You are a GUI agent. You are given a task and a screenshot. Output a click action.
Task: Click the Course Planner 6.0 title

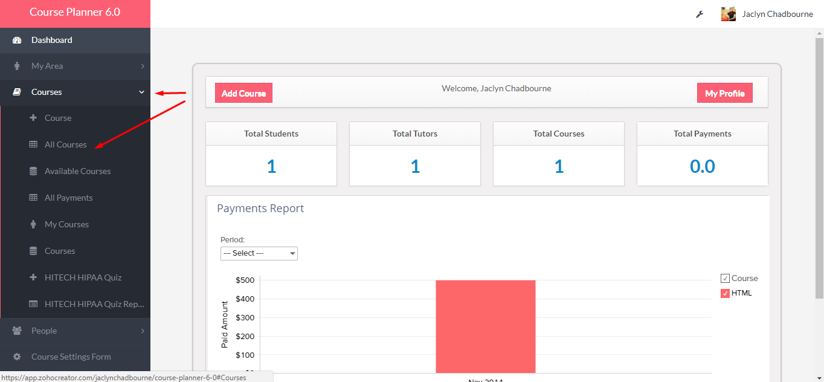[x=75, y=12]
